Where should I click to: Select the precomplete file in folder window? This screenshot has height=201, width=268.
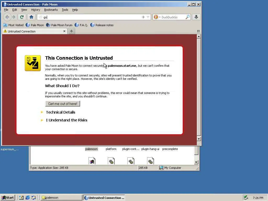point(170,149)
